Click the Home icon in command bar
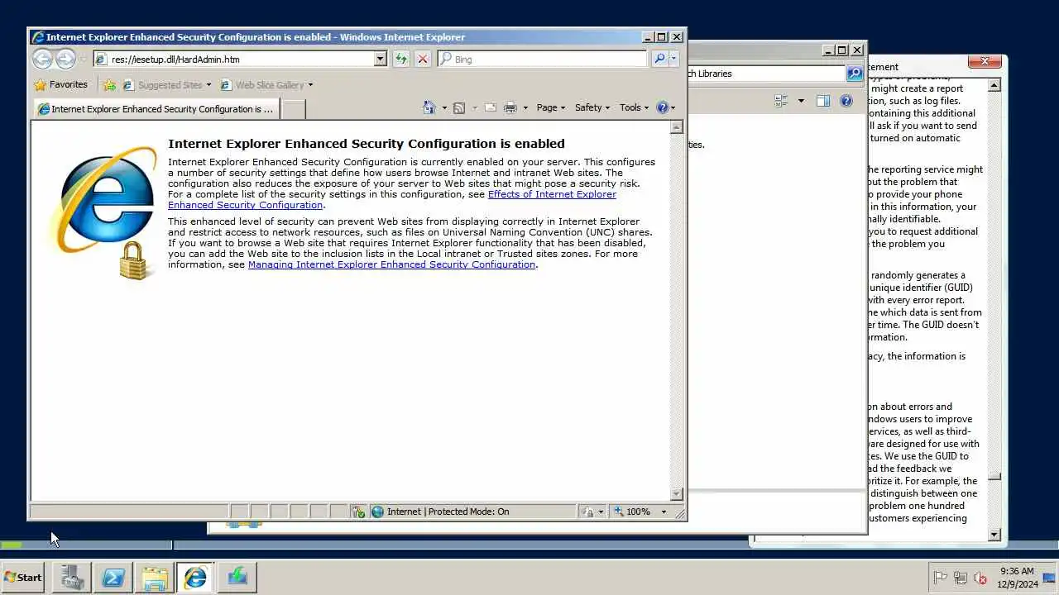Viewport: 1059px width, 595px height. [429, 107]
